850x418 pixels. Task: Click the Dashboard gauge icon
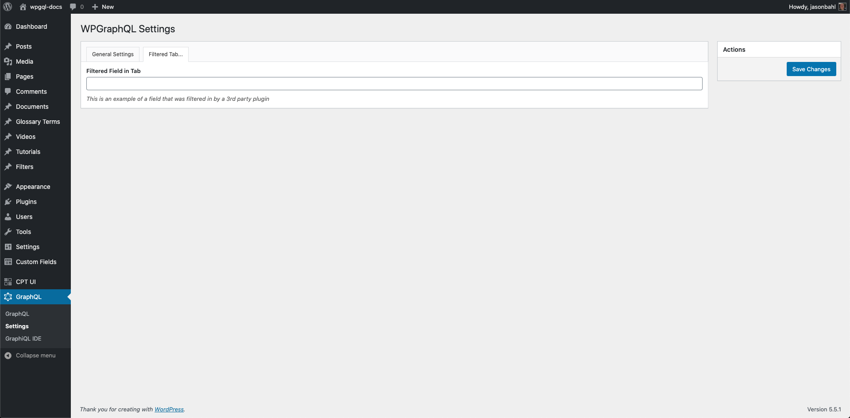[8, 27]
